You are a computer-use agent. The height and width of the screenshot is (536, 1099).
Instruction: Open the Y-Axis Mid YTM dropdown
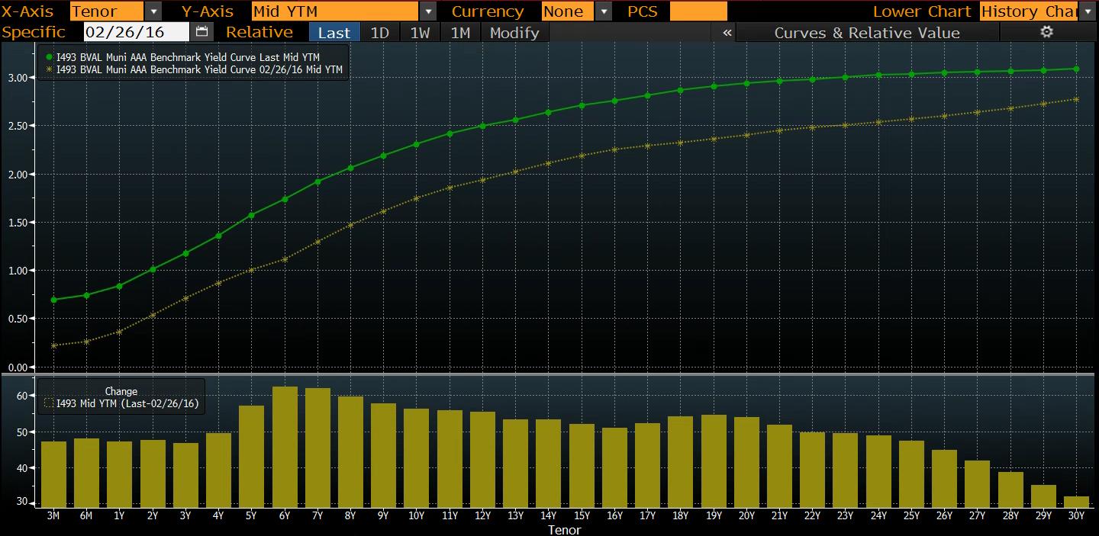(x=428, y=11)
